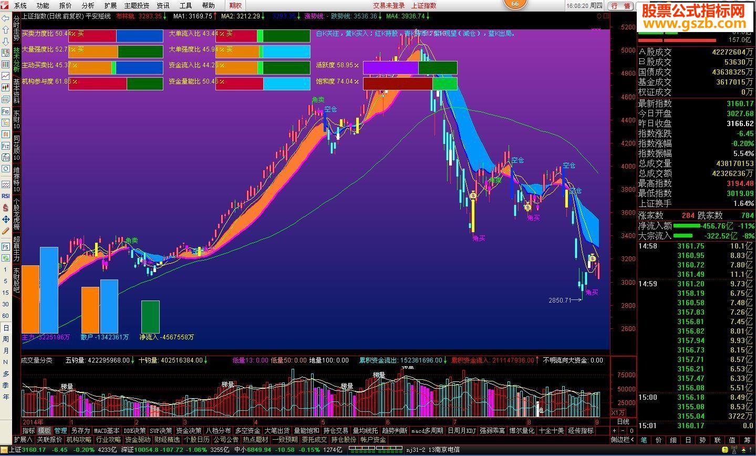This screenshot has height=456, width=756.
Task: Click the Fiz icon in left toolbar
Action: [x=5, y=146]
